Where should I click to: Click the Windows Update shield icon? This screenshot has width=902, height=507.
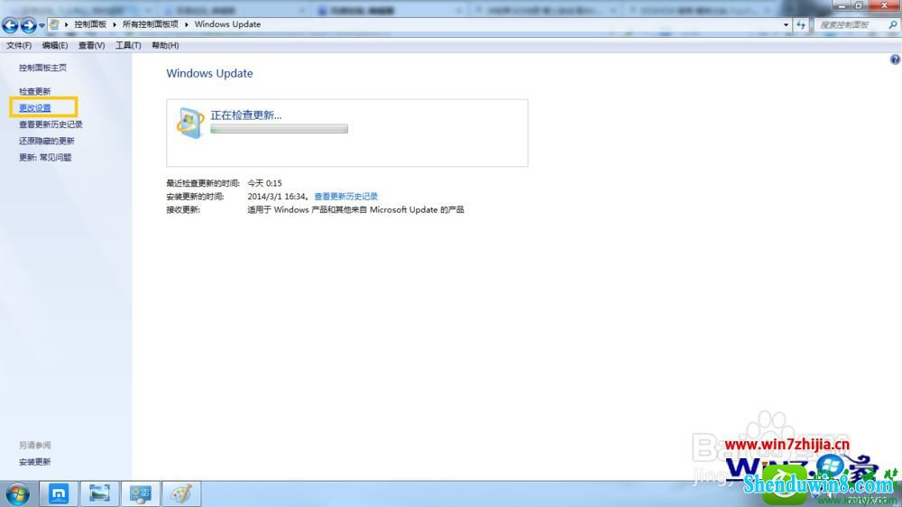tap(189, 123)
